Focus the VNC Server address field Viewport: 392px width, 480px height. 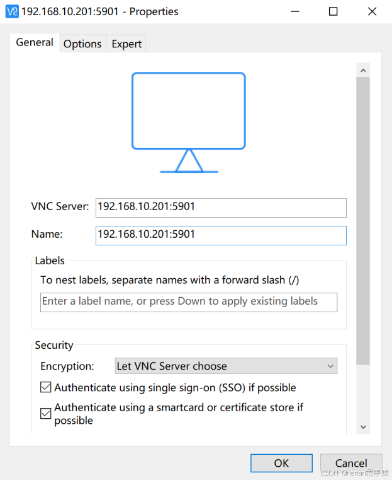click(221, 207)
